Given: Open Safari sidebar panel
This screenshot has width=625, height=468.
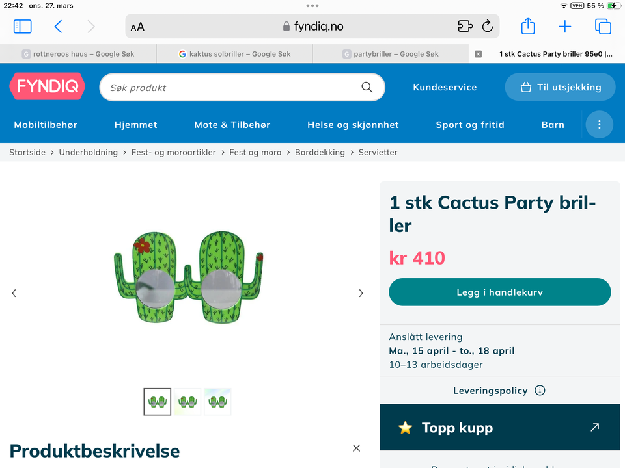Looking at the screenshot, I should point(22,27).
